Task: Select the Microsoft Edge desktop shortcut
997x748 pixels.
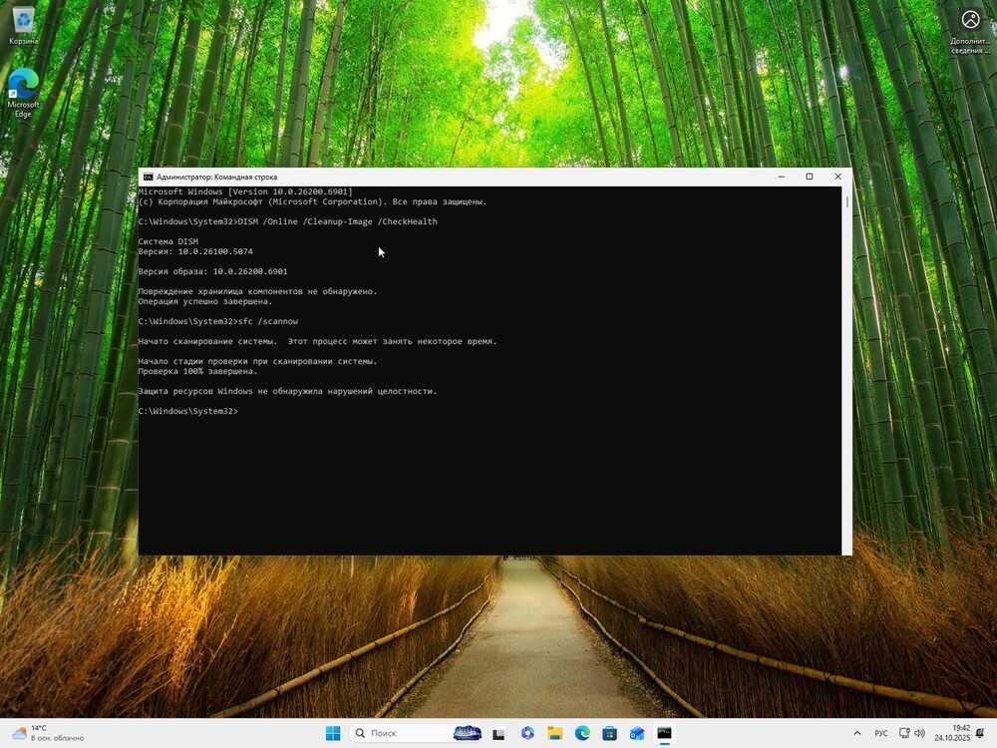Action: [x=23, y=90]
